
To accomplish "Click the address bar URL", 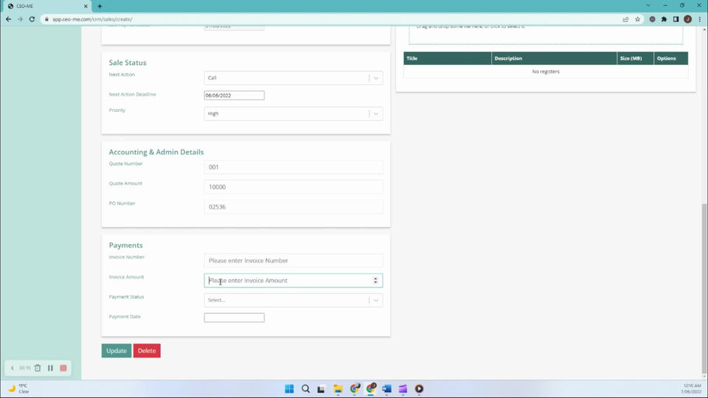I will pyautogui.click(x=92, y=19).
